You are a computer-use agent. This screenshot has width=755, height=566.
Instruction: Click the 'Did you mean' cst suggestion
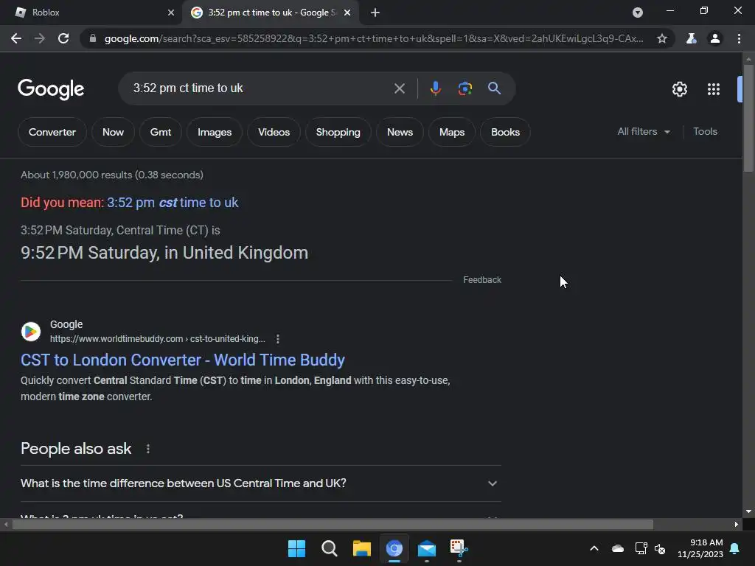[173, 203]
